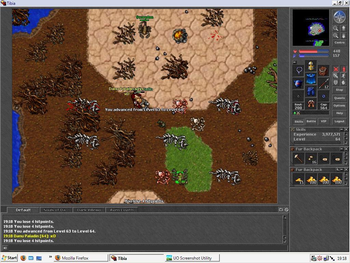Click the minimap view
The image size is (350, 263).
tap(311, 28)
